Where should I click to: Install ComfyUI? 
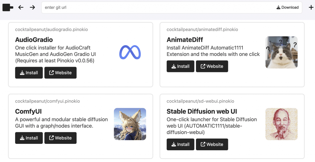(29, 138)
